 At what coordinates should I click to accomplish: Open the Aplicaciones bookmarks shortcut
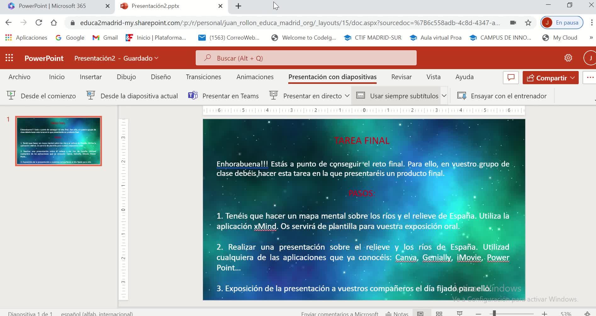pyautogui.click(x=26, y=38)
